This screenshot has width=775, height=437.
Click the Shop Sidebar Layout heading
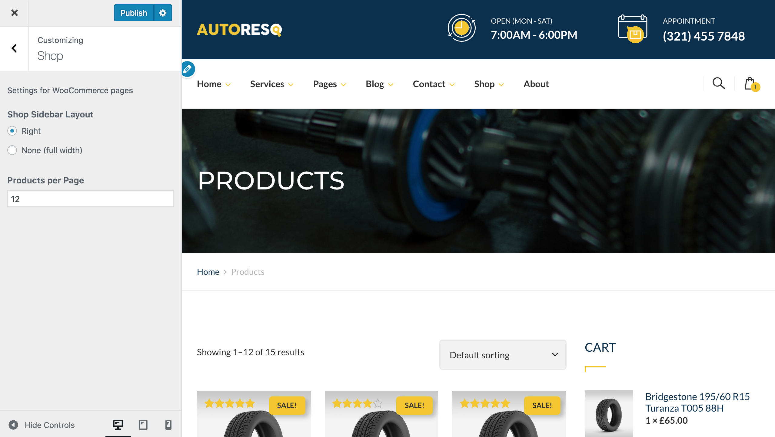pos(50,114)
